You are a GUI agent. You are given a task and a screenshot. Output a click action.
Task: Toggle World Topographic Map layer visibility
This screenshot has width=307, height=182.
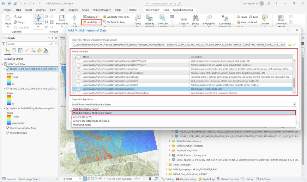8,128
